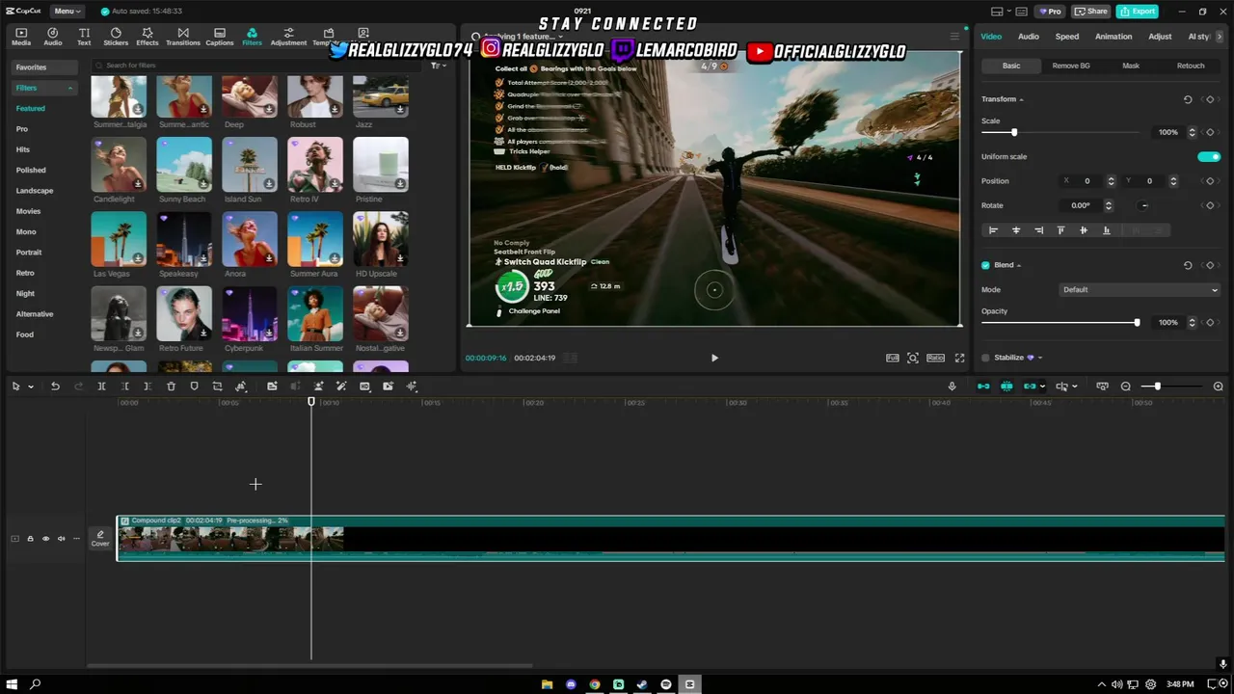Hide the track with the eye icon
The image size is (1234, 694).
[x=45, y=539]
